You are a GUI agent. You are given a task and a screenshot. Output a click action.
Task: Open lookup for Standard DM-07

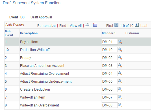tap(120, 97)
